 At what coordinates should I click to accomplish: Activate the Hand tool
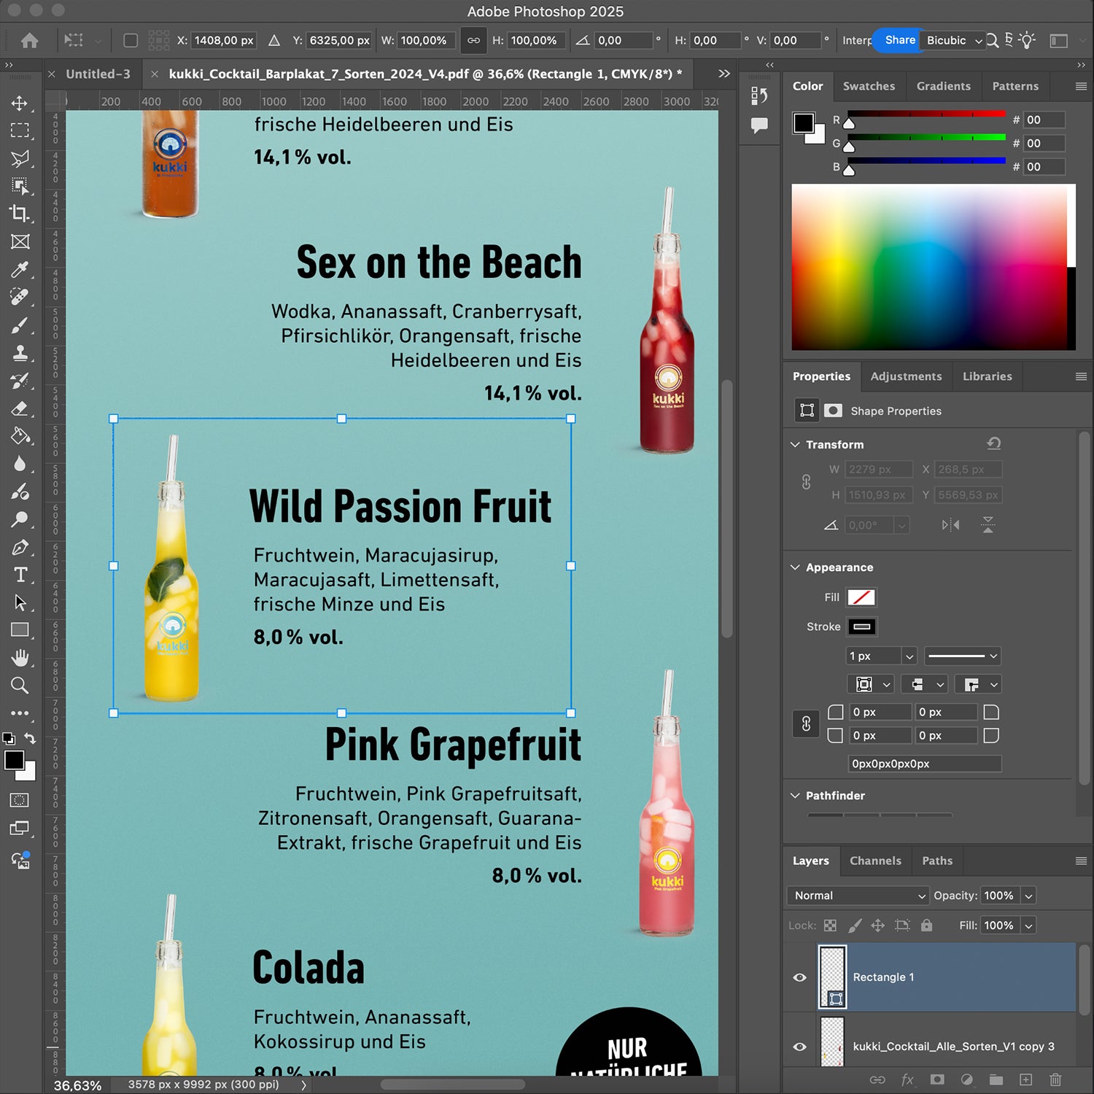pos(20,658)
